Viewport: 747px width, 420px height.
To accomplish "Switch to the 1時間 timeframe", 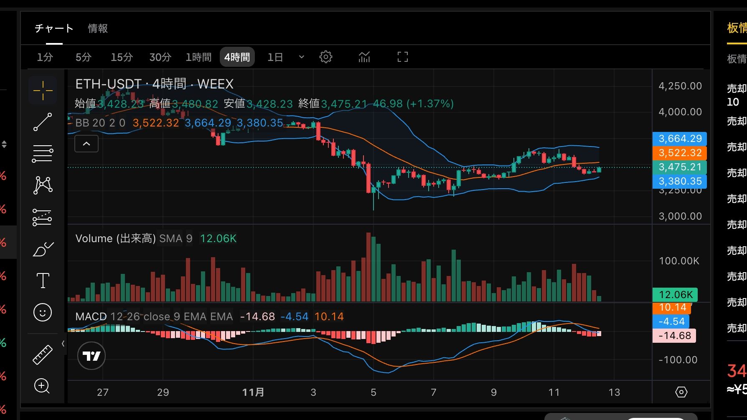I will [198, 57].
